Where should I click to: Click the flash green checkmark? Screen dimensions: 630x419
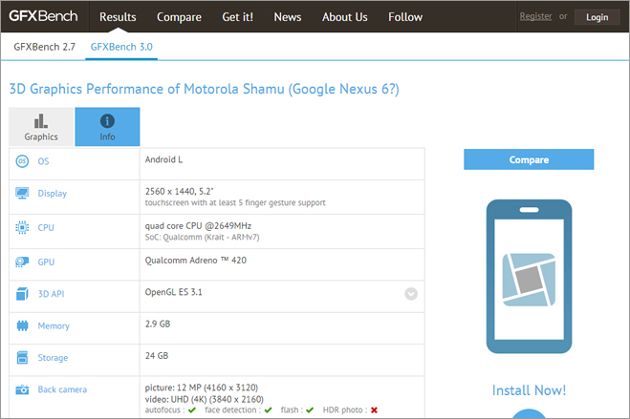point(310,410)
